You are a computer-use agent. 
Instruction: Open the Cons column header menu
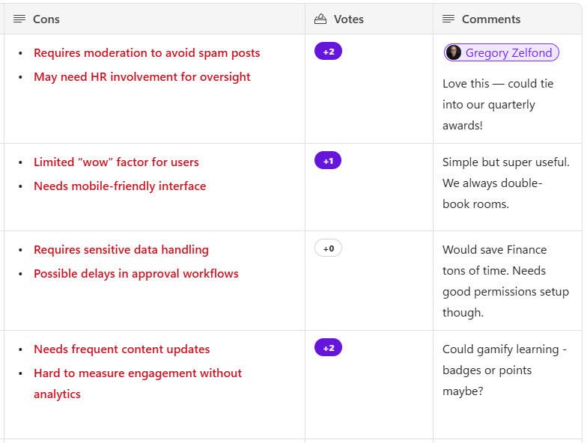tap(46, 19)
